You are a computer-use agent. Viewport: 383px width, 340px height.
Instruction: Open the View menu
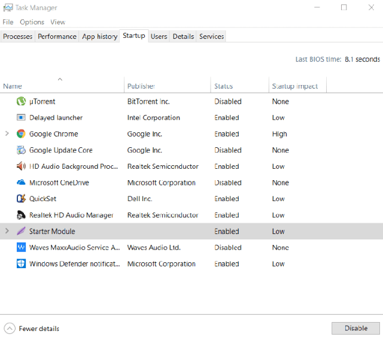pos(58,22)
